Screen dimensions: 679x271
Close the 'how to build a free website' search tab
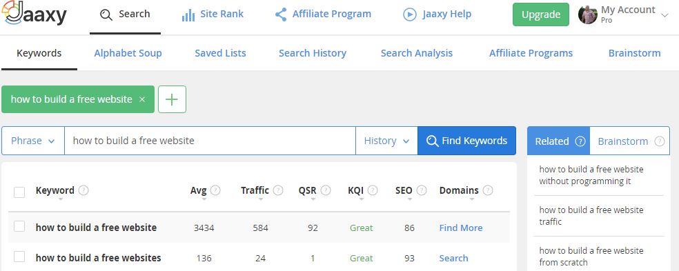tap(141, 99)
